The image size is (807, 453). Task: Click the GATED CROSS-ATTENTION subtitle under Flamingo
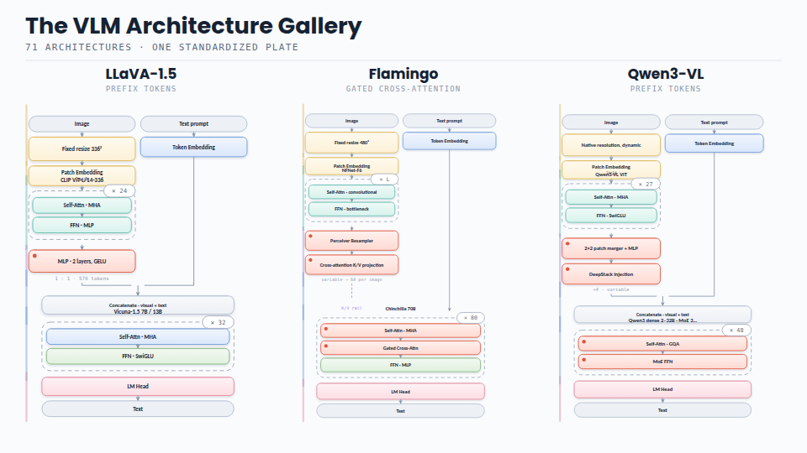tap(403, 89)
